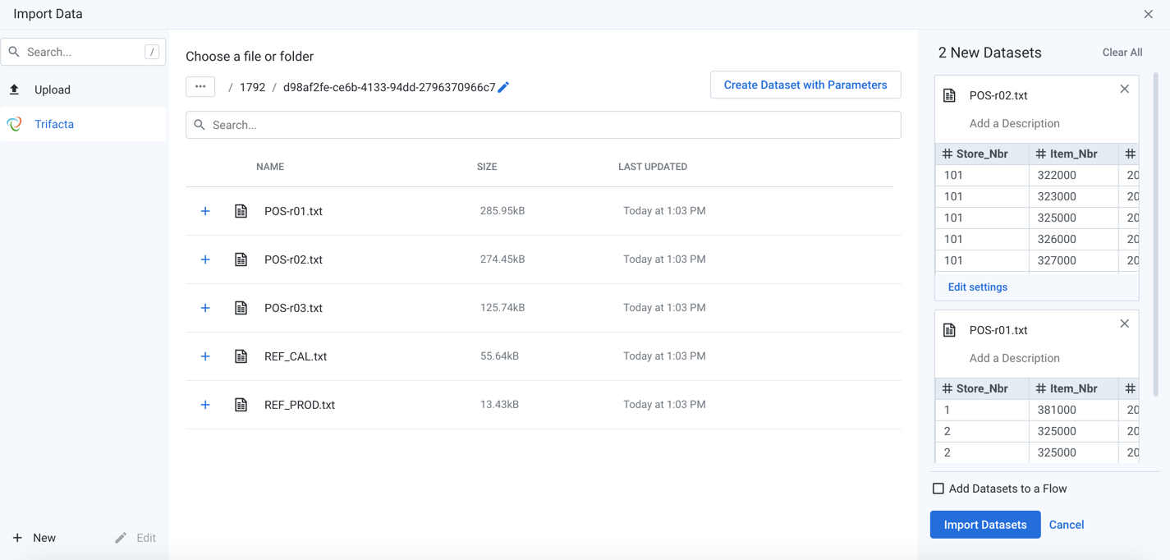Remove POS-r02.txt dataset with X icon
The height and width of the screenshot is (560, 1170).
(1124, 89)
